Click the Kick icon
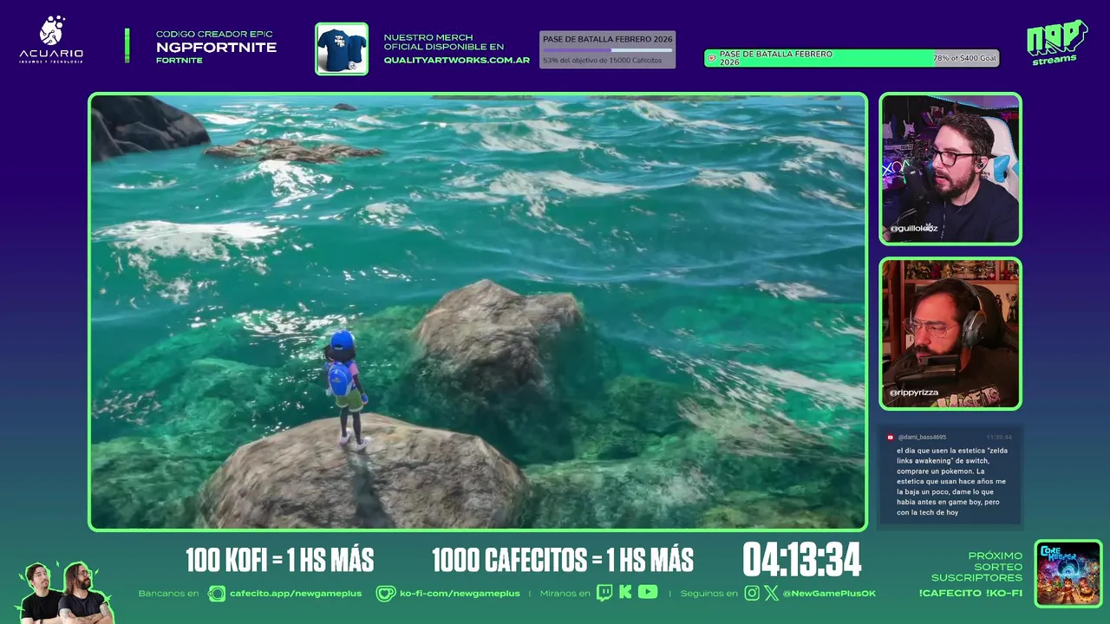This screenshot has width=1110, height=624. point(625,593)
